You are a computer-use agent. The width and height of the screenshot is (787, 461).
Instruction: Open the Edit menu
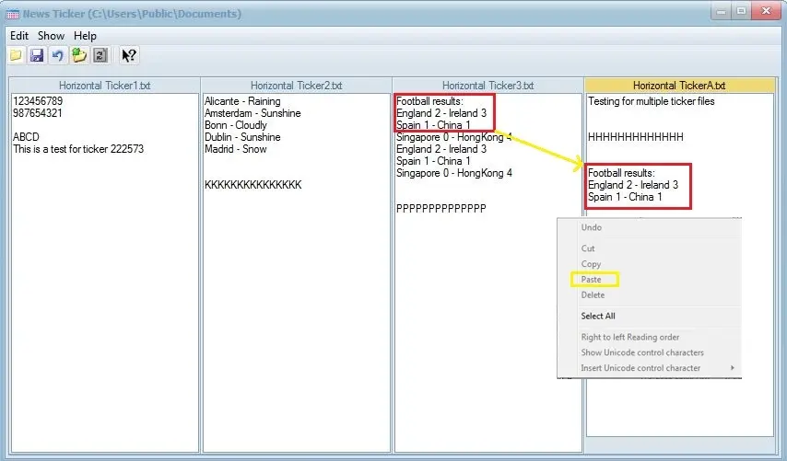(x=19, y=36)
